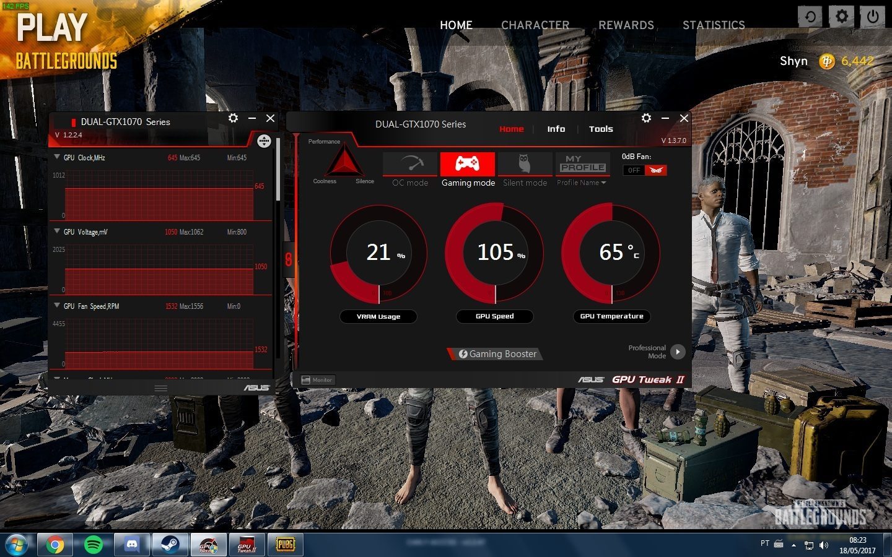Click the Coolness label under Performance
Viewport: 892px width, 557px height.
[x=325, y=181]
